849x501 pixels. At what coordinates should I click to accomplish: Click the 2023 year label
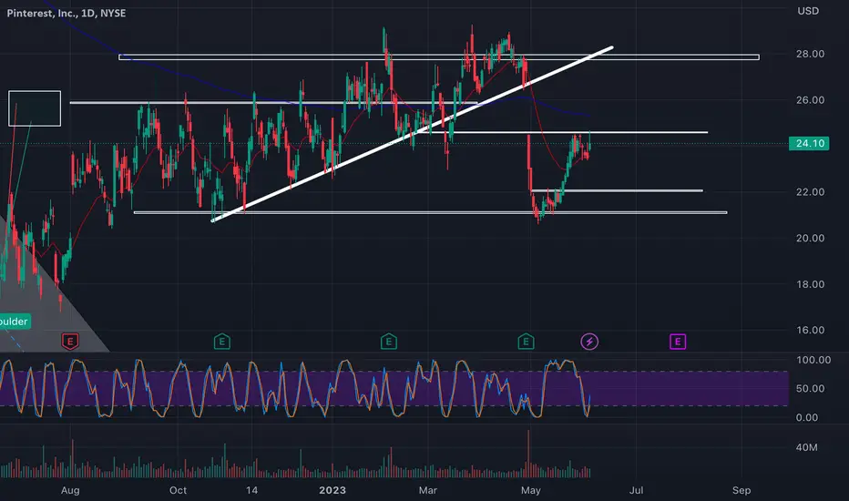(332, 490)
